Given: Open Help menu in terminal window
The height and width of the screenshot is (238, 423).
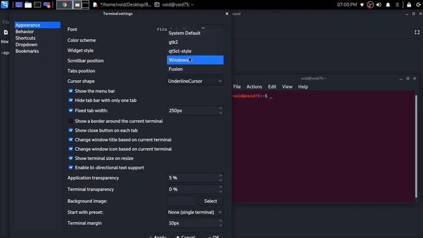Looking at the screenshot, I should 303,87.
